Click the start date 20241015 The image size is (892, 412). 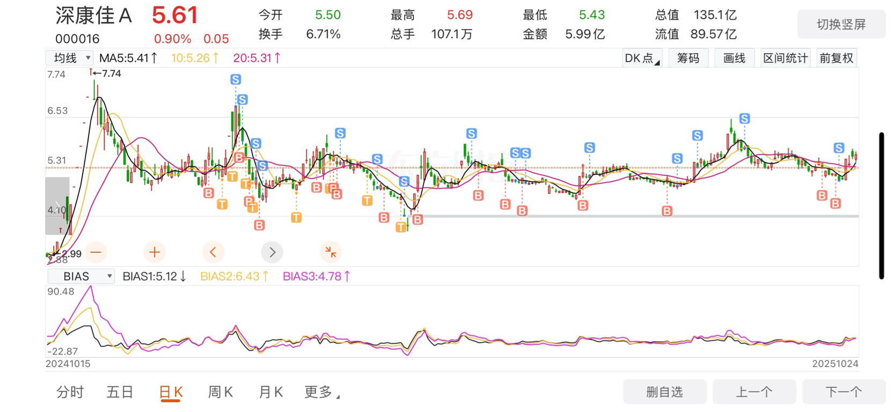coord(68,364)
